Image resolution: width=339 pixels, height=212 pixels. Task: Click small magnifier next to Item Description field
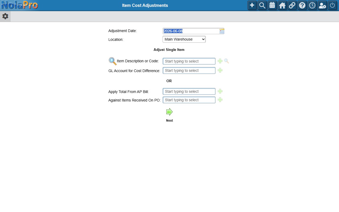226,61
